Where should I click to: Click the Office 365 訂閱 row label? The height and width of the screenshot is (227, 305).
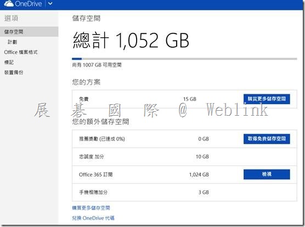[95, 174]
